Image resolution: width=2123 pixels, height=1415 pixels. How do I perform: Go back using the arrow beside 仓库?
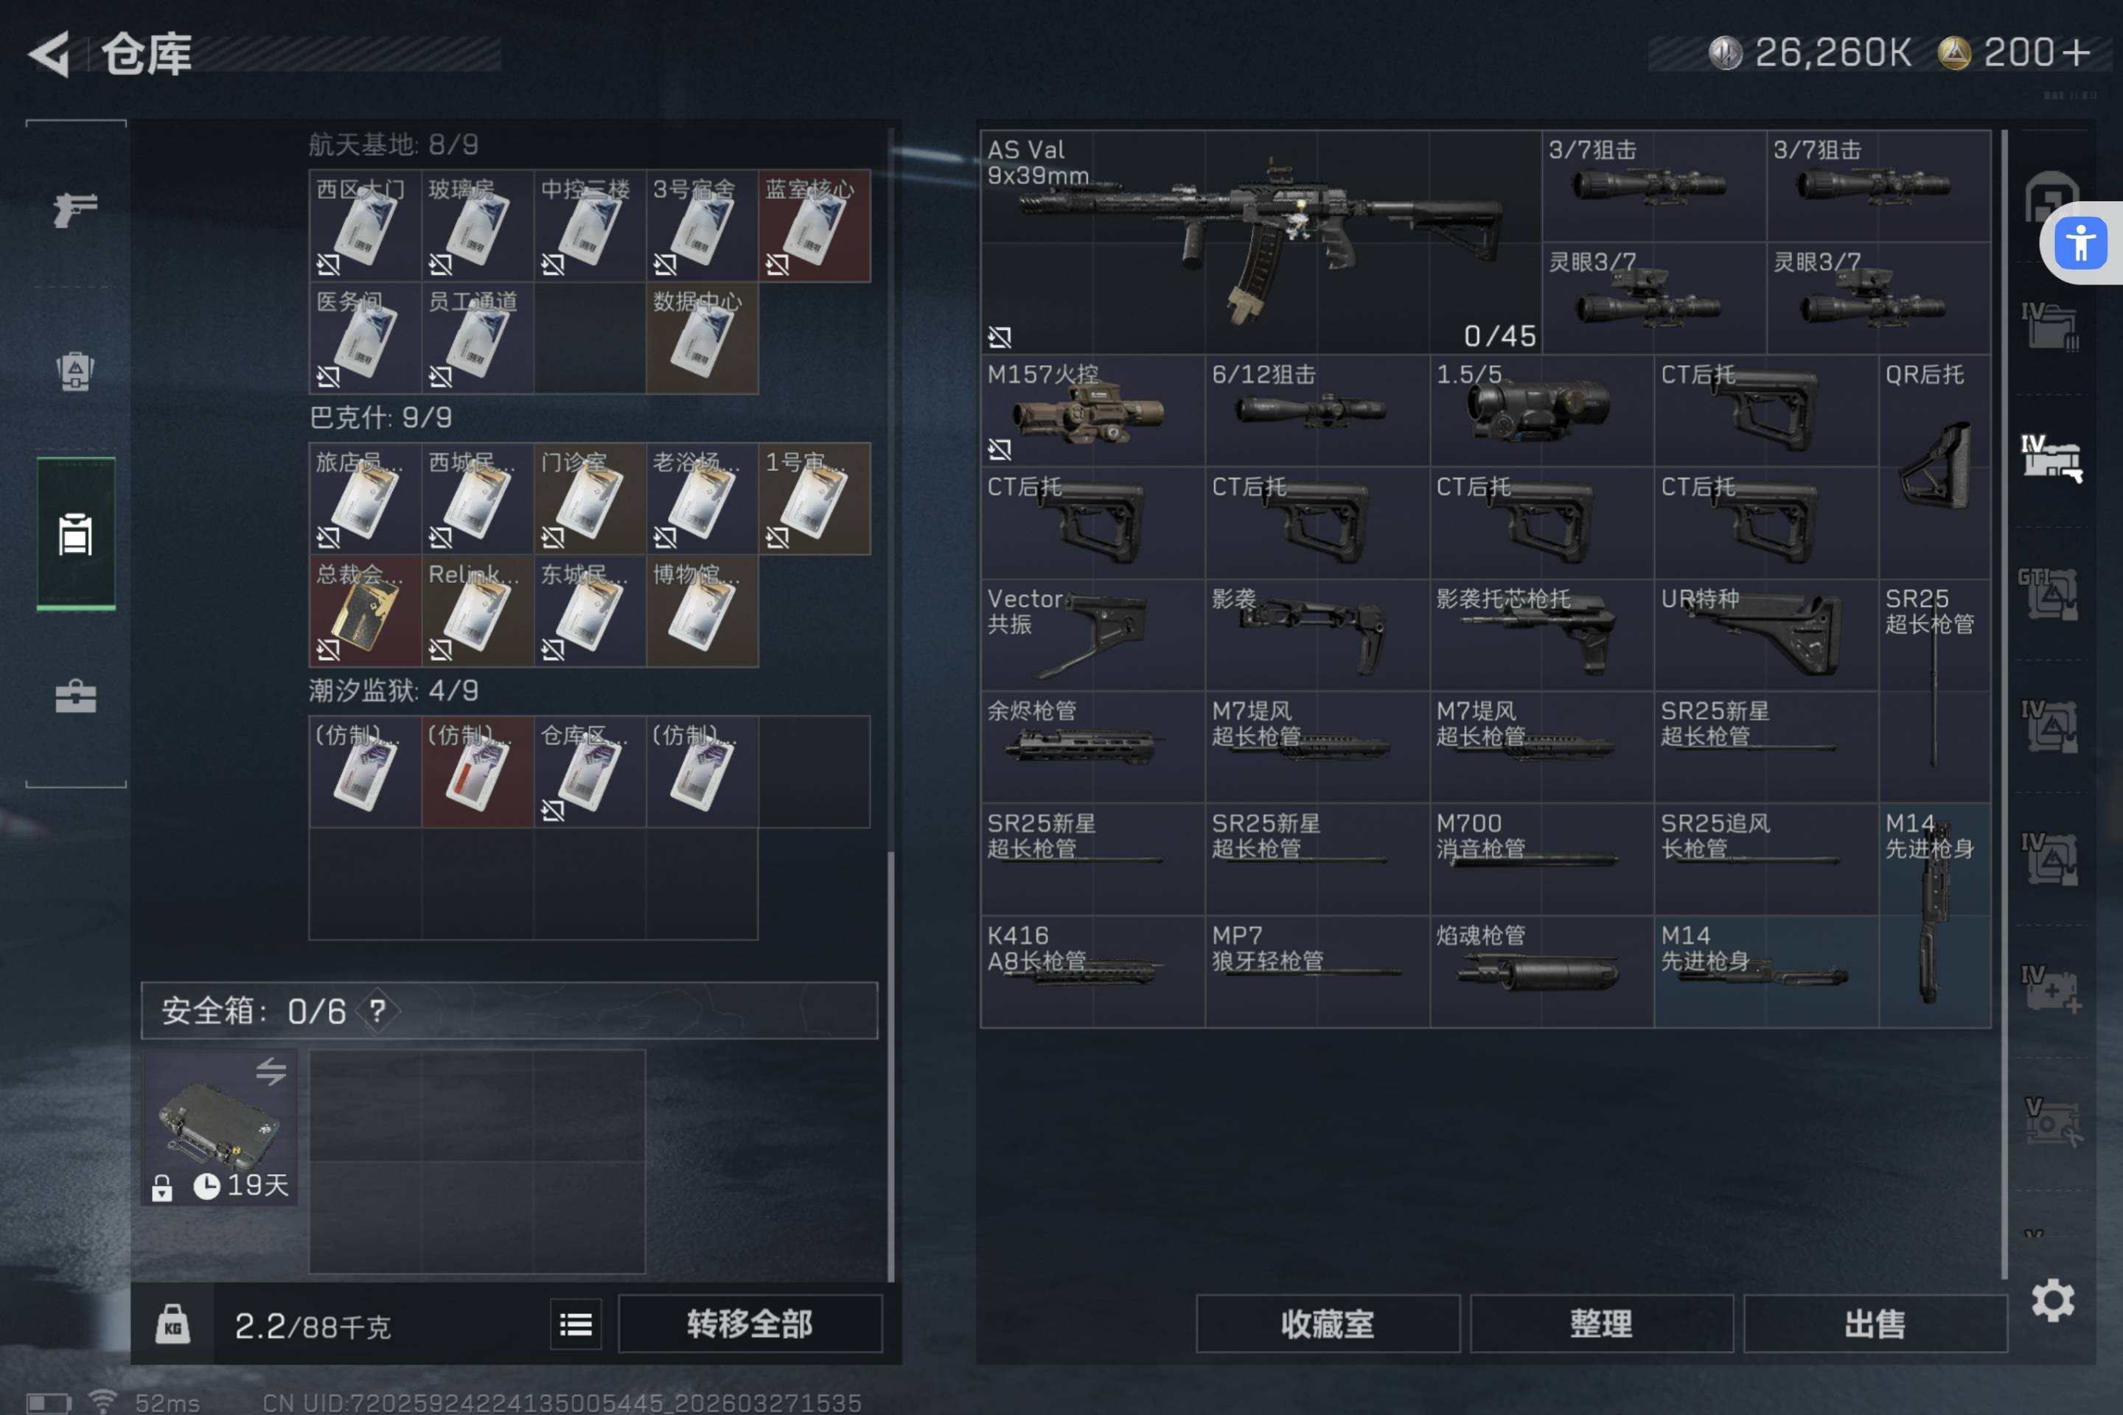pos(51,54)
